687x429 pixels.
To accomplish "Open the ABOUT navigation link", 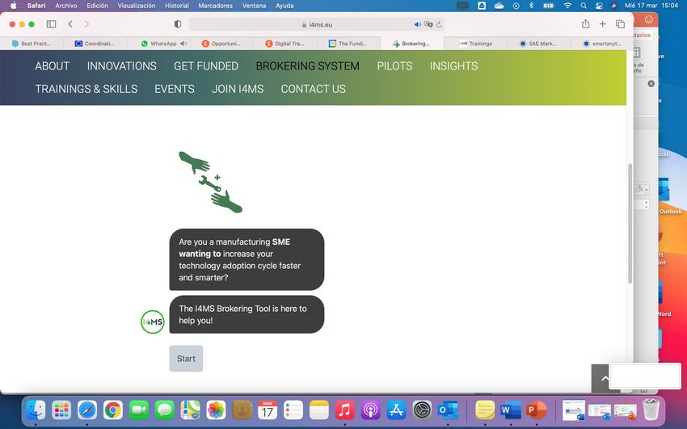I will point(53,66).
